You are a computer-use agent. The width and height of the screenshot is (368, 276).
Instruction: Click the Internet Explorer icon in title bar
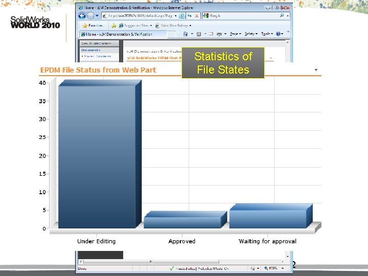(81, 8)
